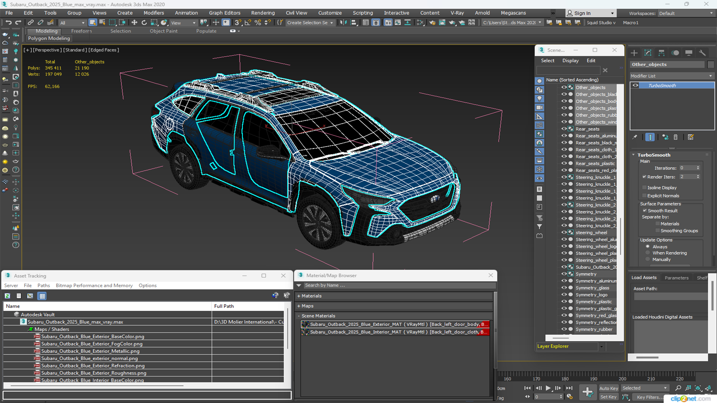The width and height of the screenshot is (717, 403).
Task: Switch to the Freeform ribbon tab
Action: click(81, 31)
